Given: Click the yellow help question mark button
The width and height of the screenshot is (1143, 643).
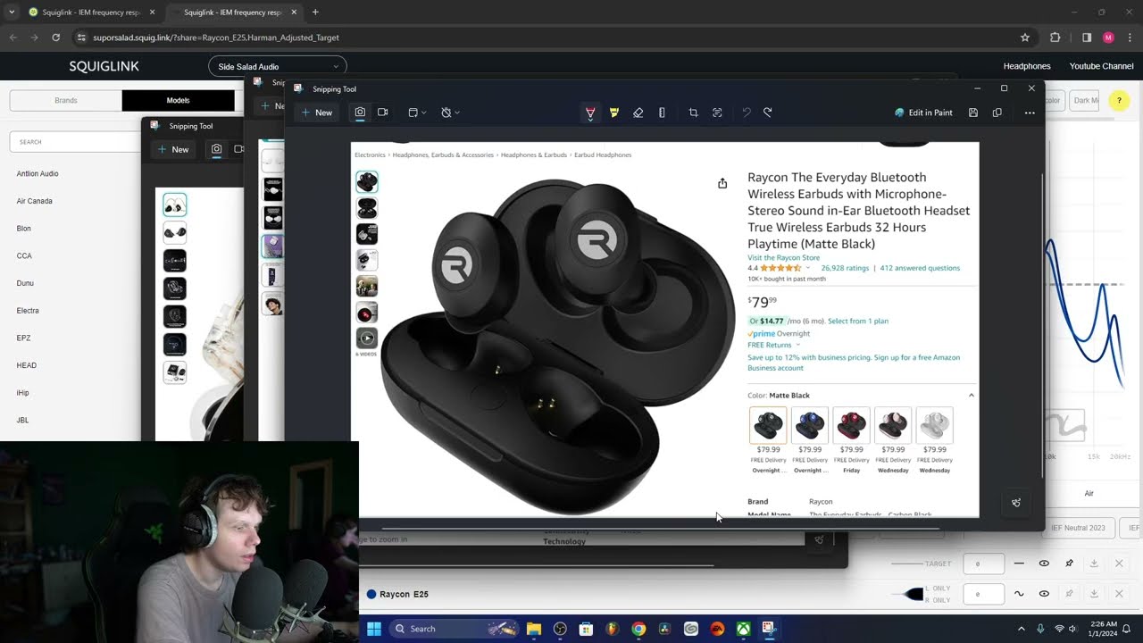Looking at the screenshot, I should pyautogui.click(x=1119, y=100).
